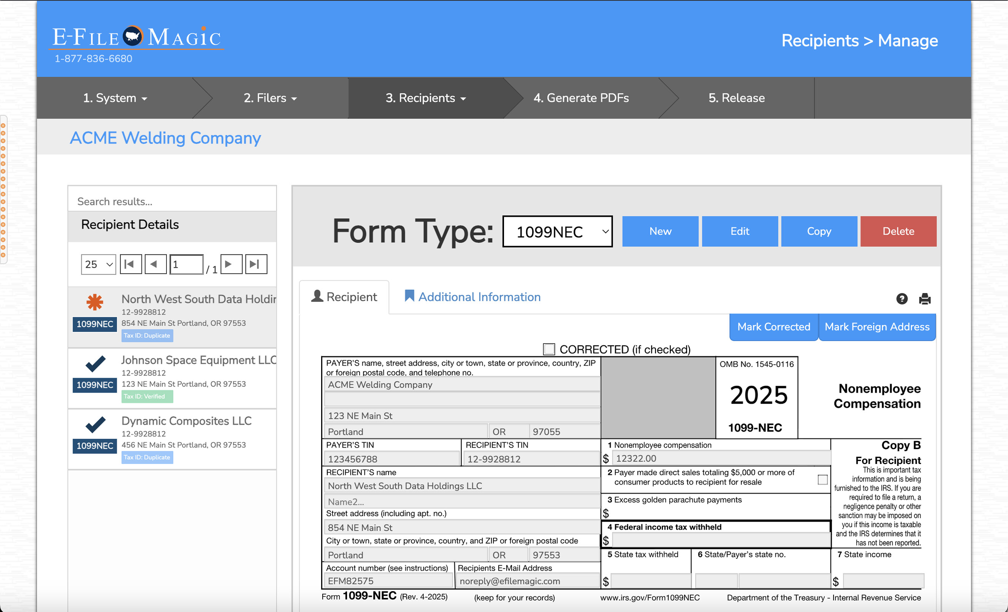The width and height of the screenshot is (1008, 612).
Task: Click Johnson Space Equipment checkmark icon
Action: 95,363
